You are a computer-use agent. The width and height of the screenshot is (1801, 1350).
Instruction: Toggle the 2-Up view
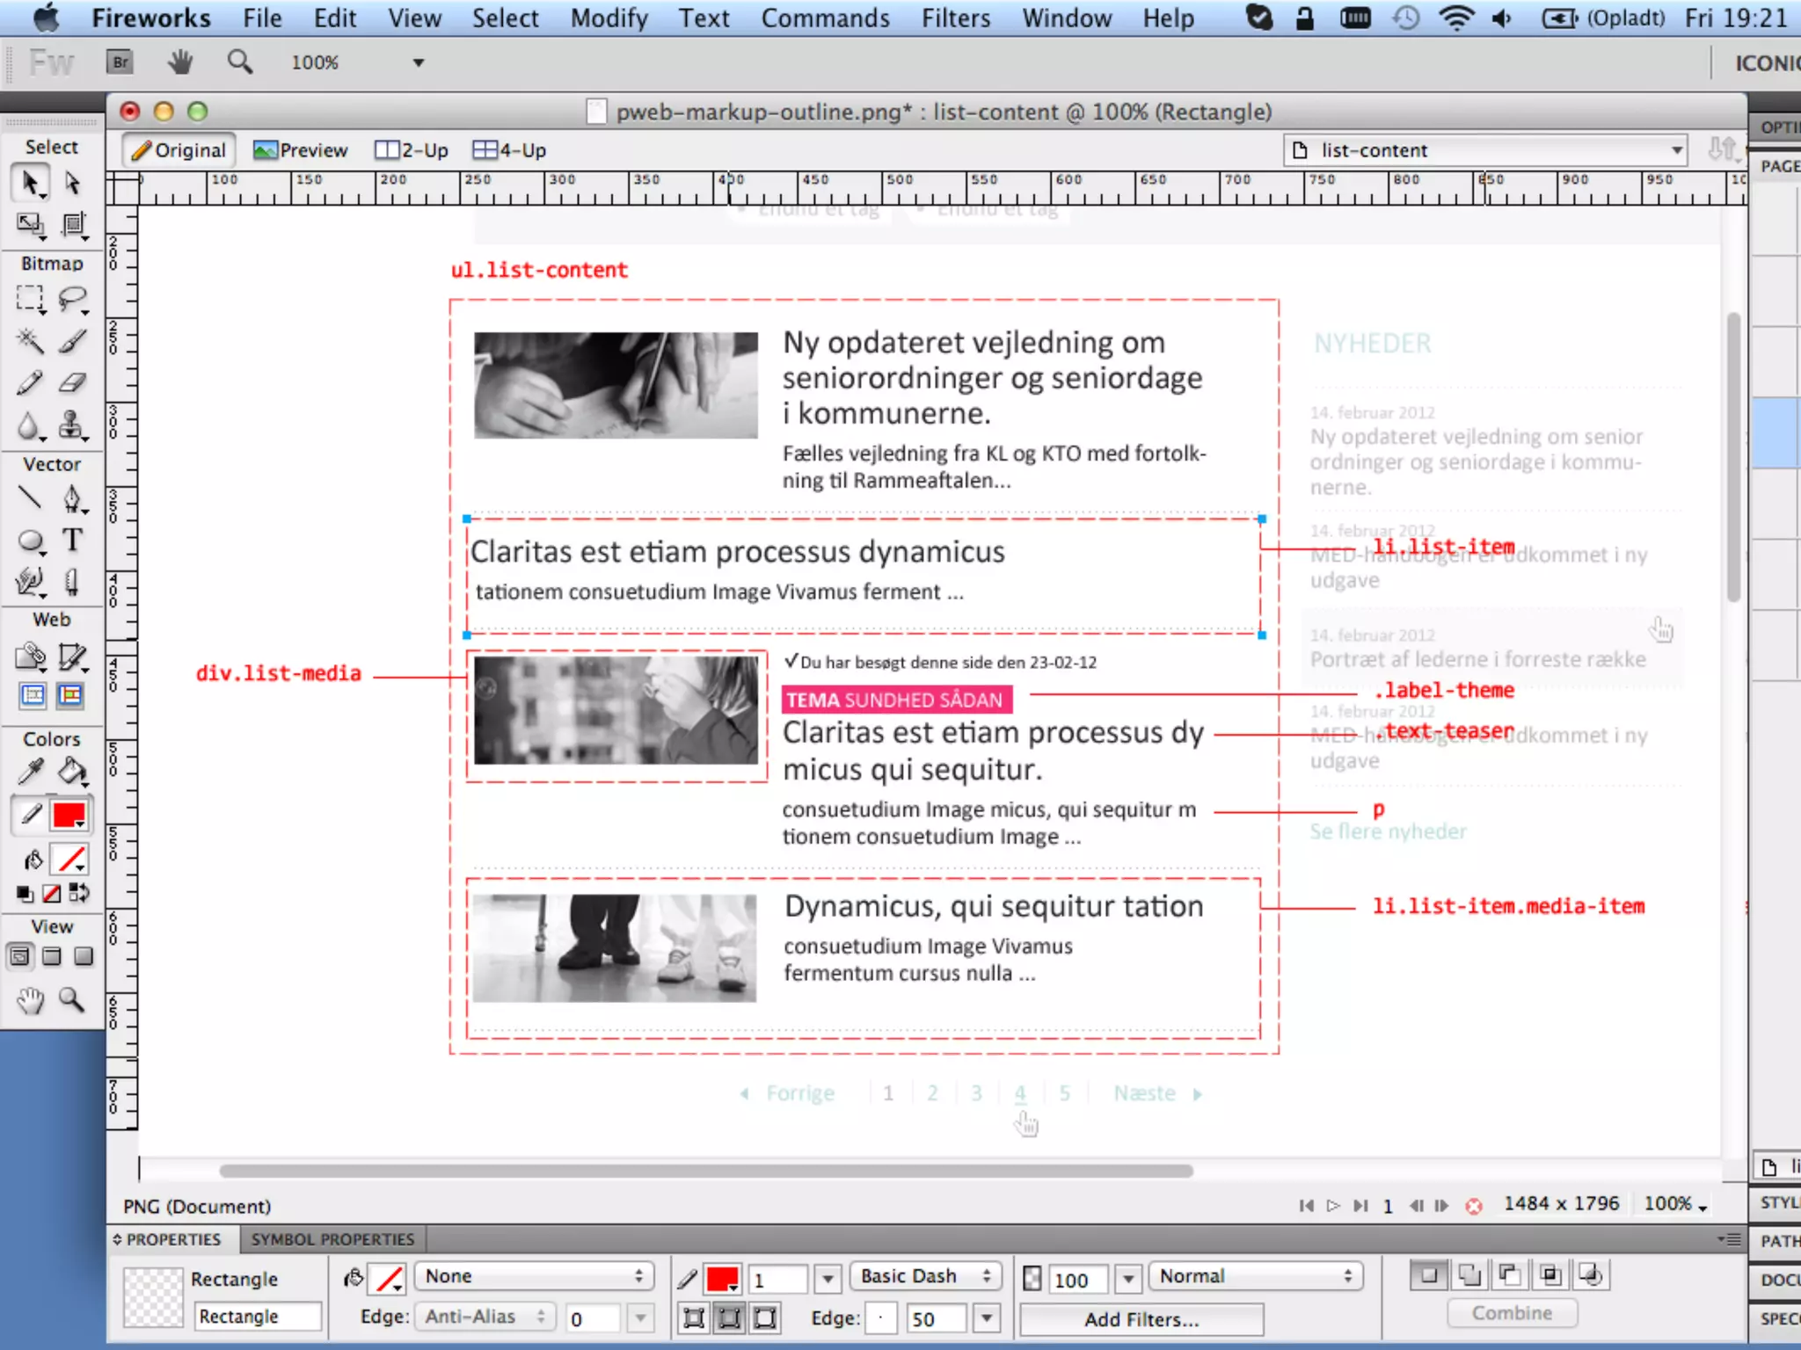412,150
